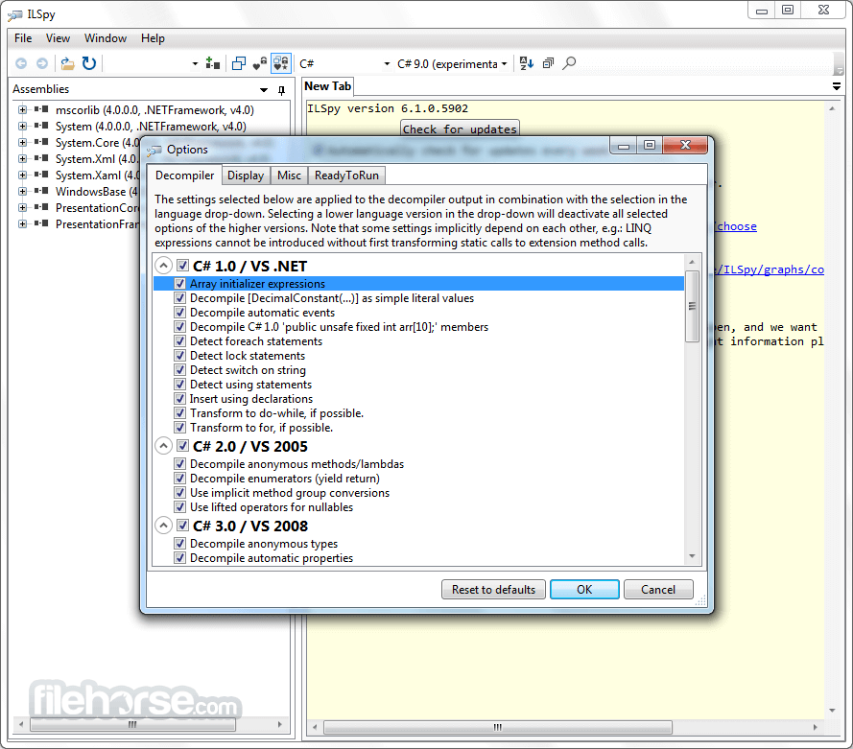Click the Reload assemblies refresh icon

point(89,63)
